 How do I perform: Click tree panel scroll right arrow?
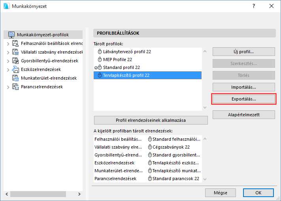[79, 194]
